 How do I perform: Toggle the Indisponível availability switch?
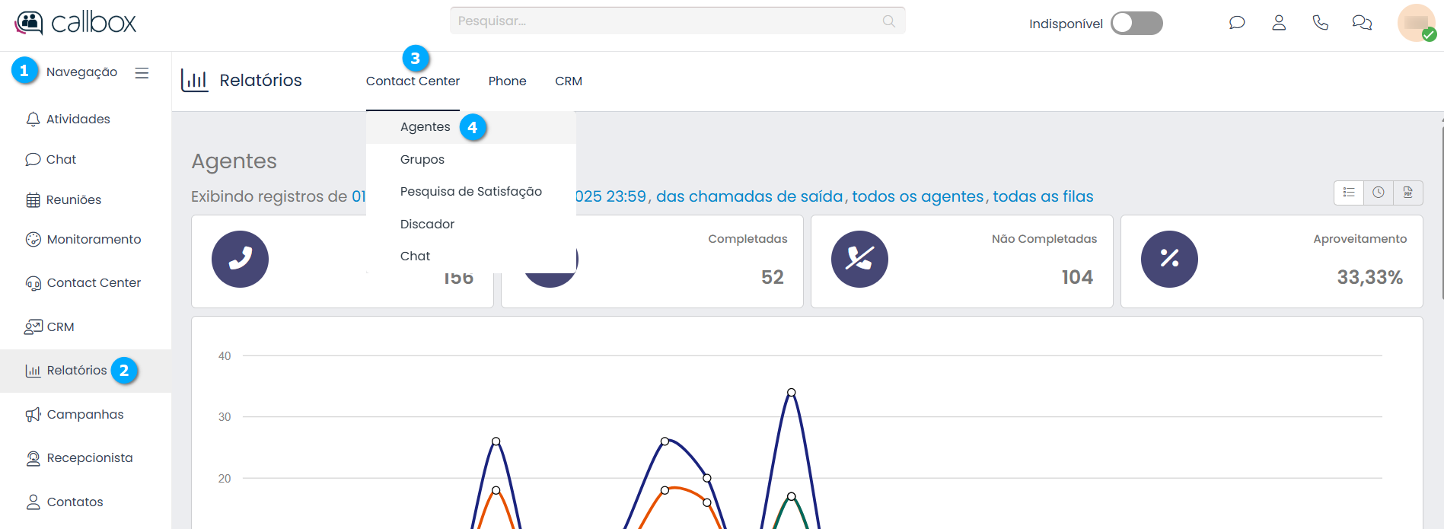1136,24
